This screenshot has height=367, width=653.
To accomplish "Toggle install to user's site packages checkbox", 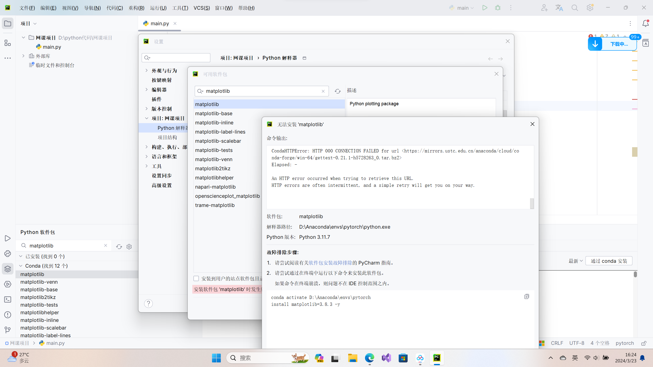I will (x=196, y=278).
